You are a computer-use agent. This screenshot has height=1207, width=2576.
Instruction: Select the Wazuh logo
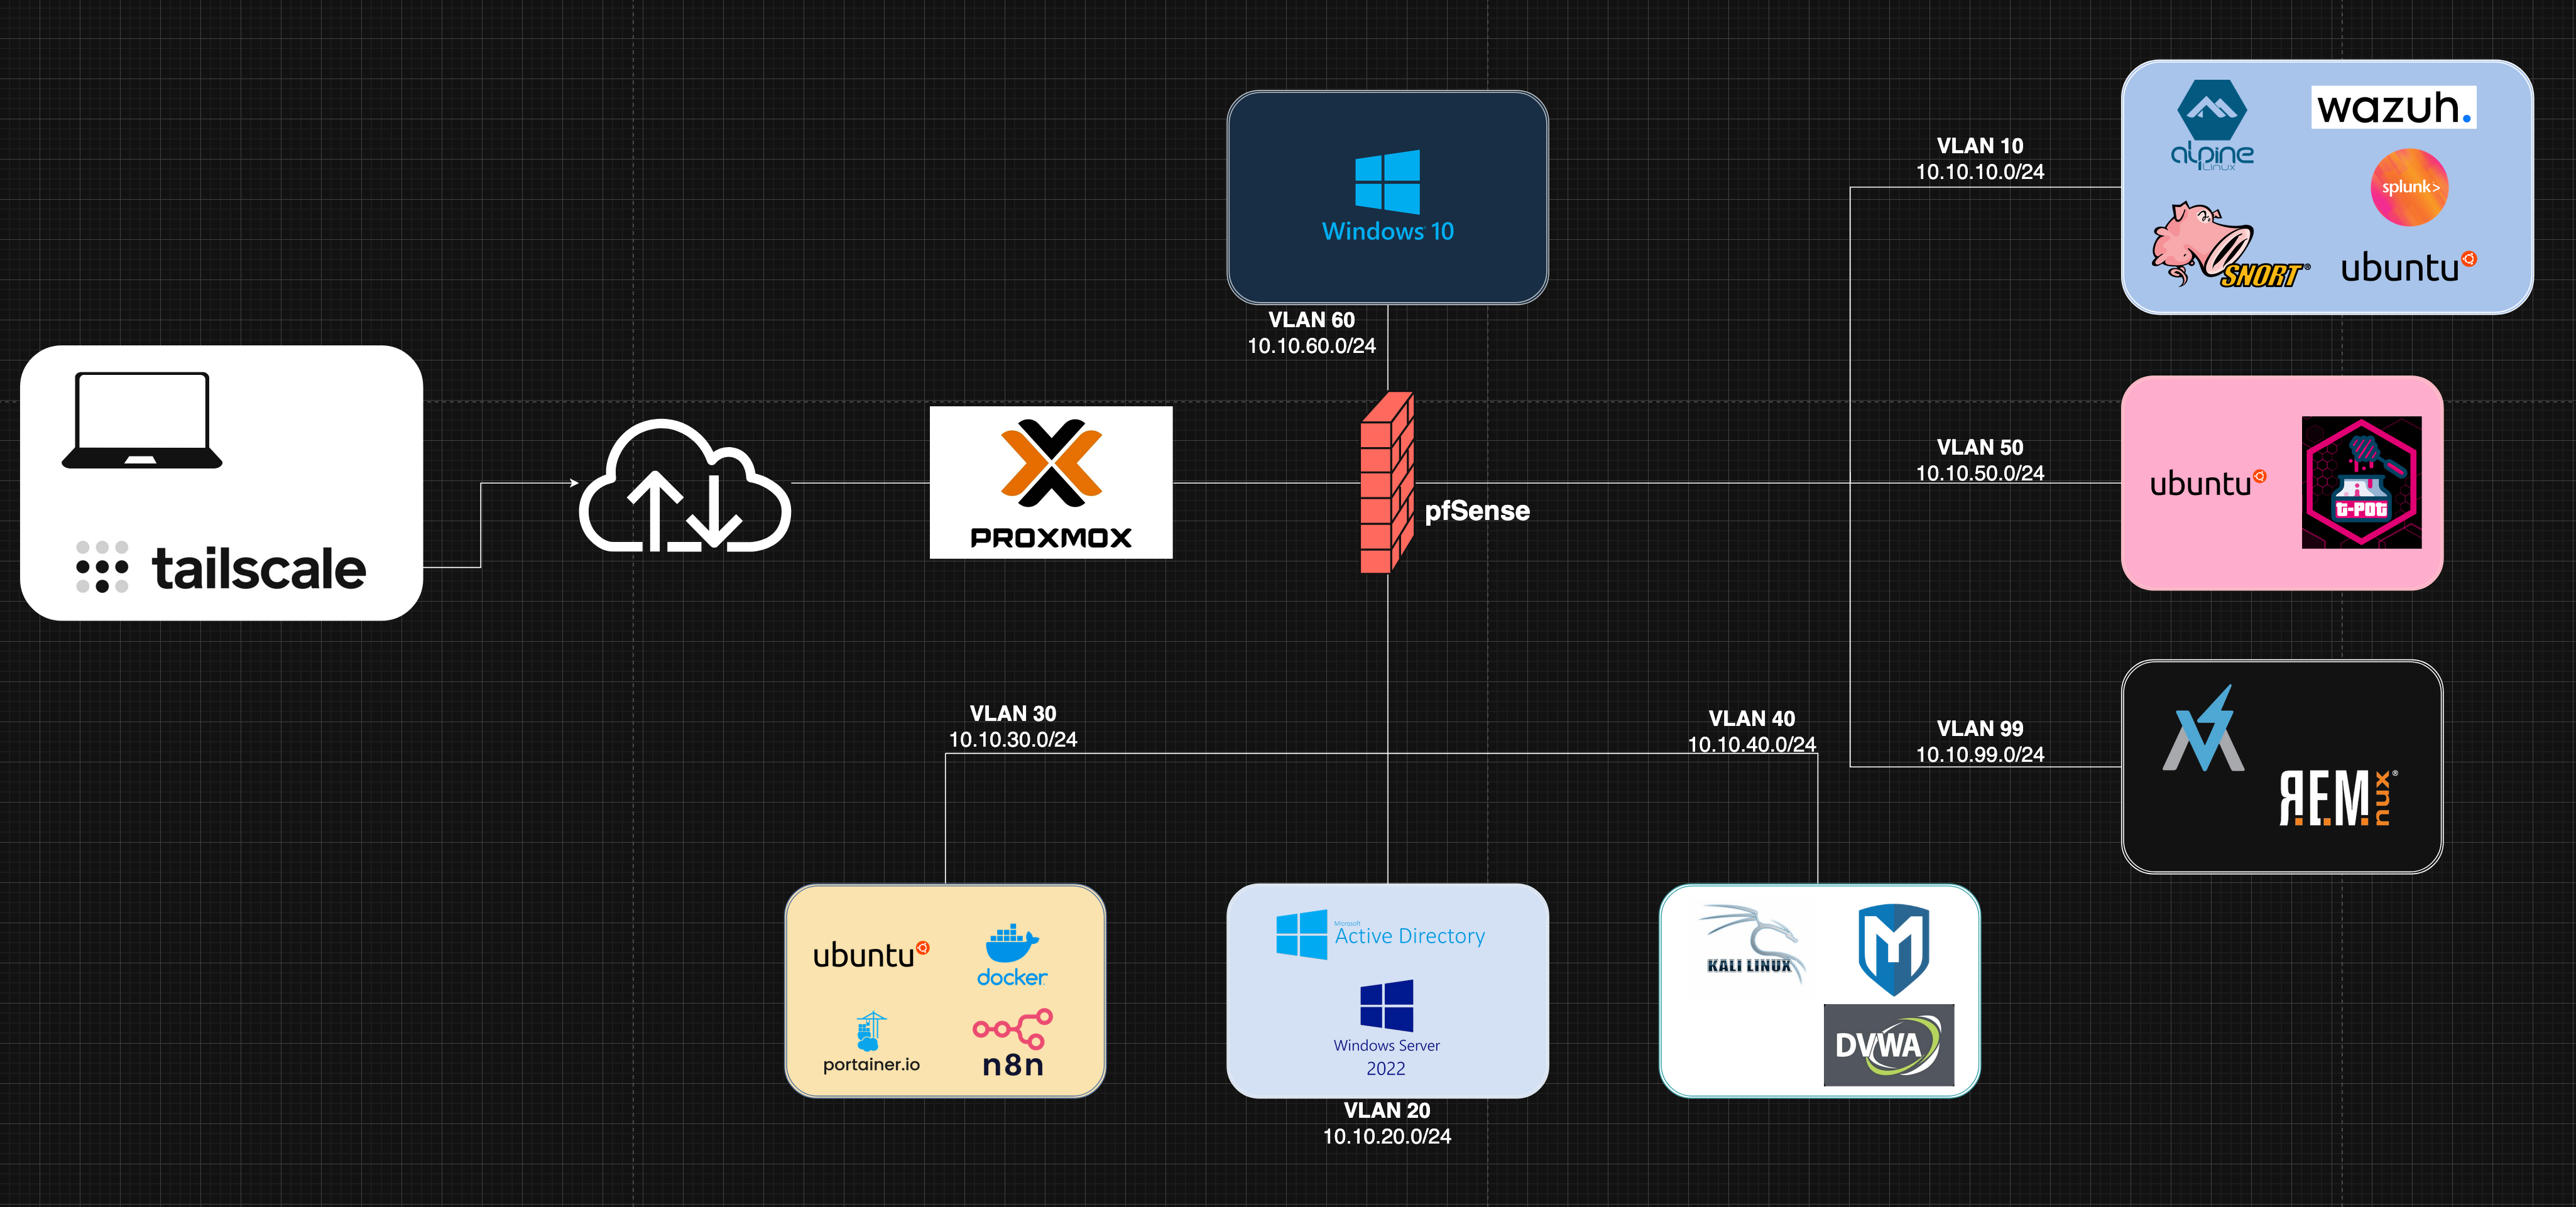pos(2394,107)
